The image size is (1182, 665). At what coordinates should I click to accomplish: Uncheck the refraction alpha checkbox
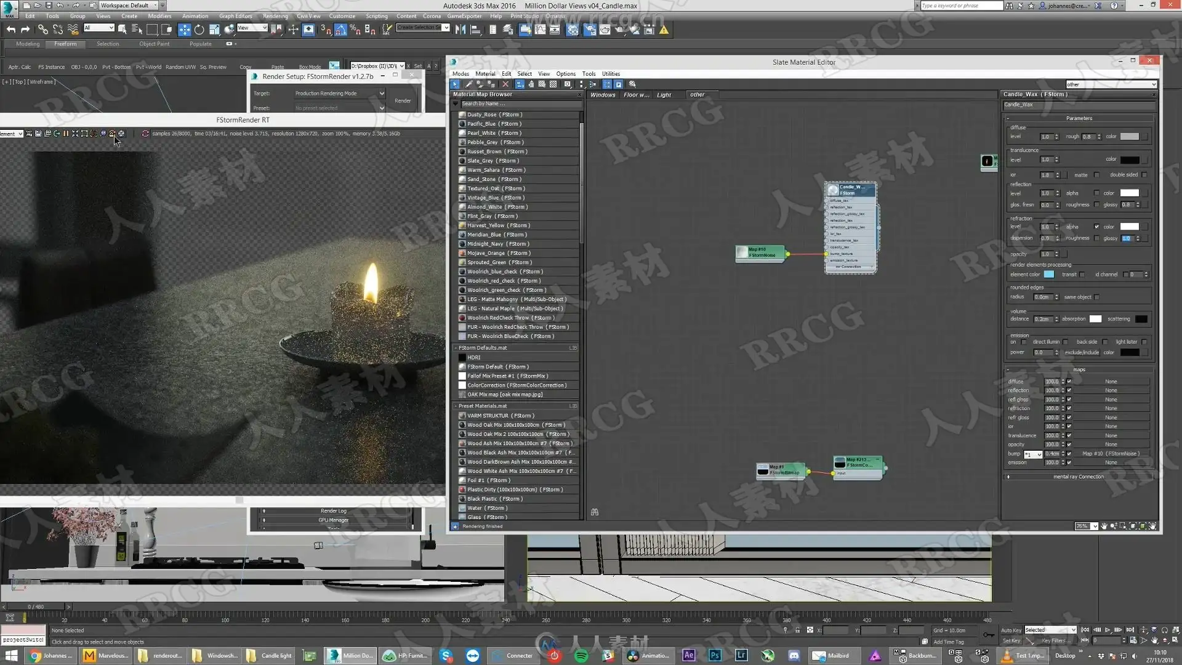pos(1096,227)
